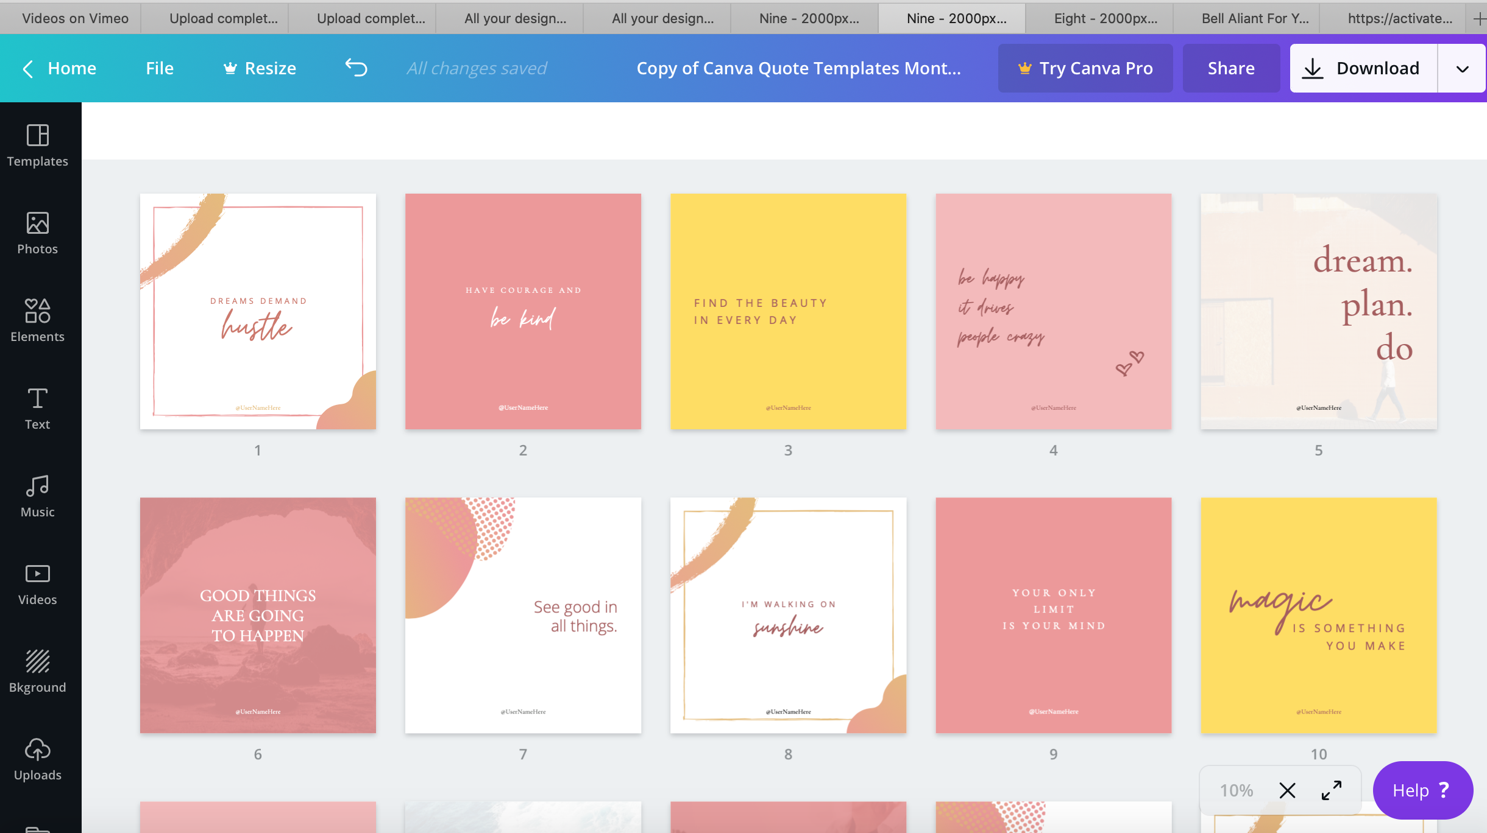Screen dimensions: 1487x833
Task: Go back to Home
Action: tap(59, 68)
